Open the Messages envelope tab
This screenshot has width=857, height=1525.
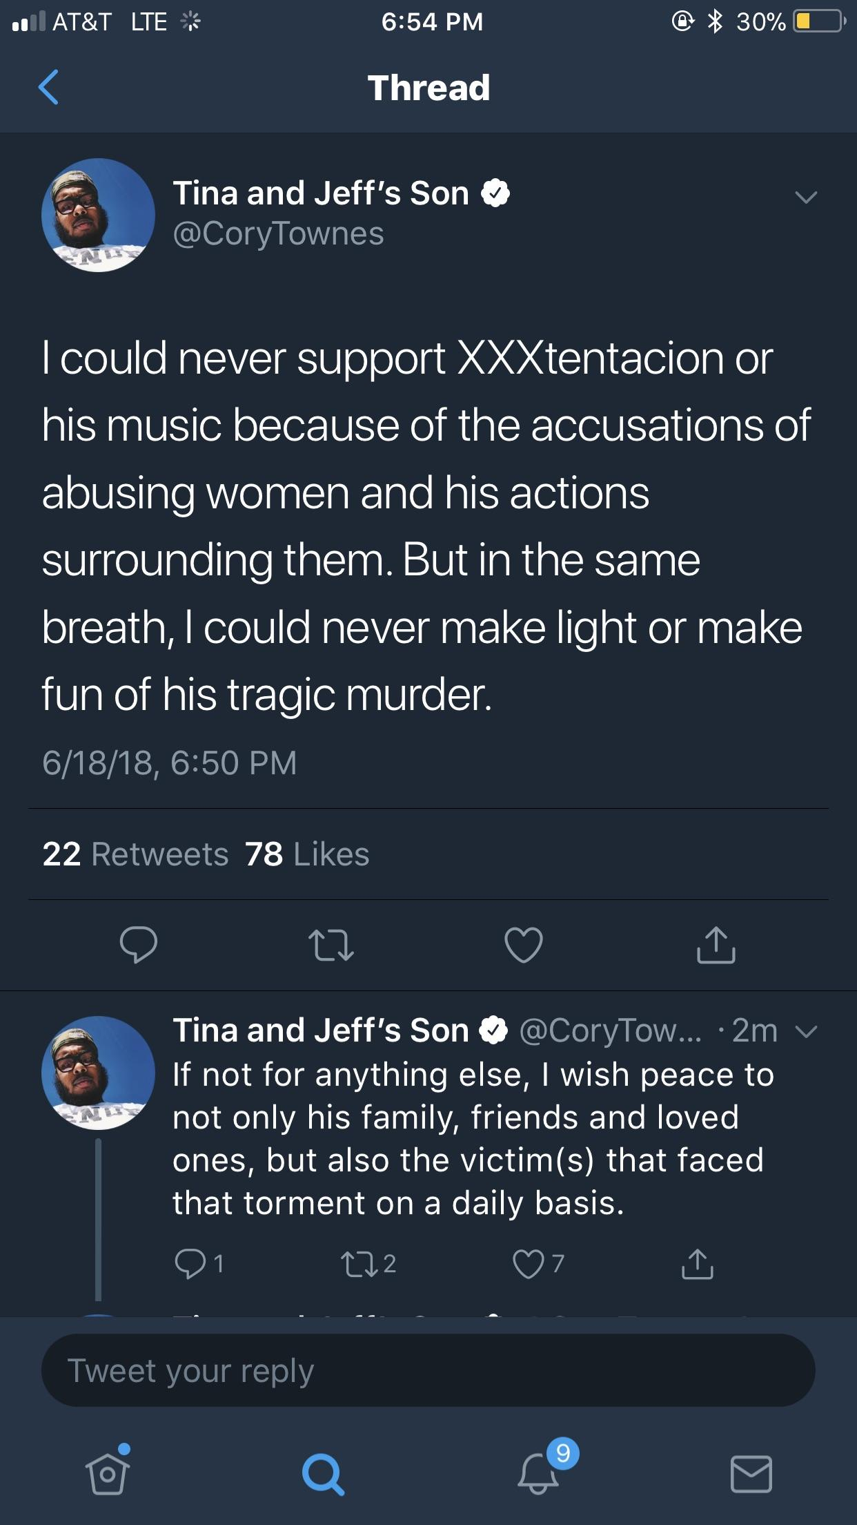point(751,1473)
